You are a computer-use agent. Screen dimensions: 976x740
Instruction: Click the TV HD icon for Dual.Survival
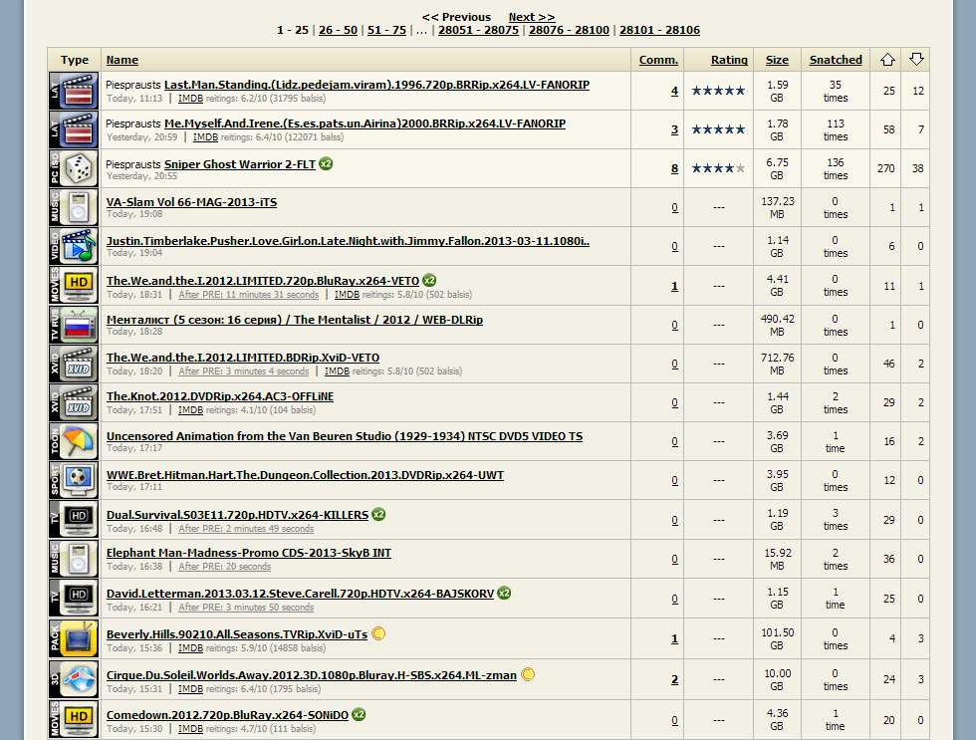74,520
